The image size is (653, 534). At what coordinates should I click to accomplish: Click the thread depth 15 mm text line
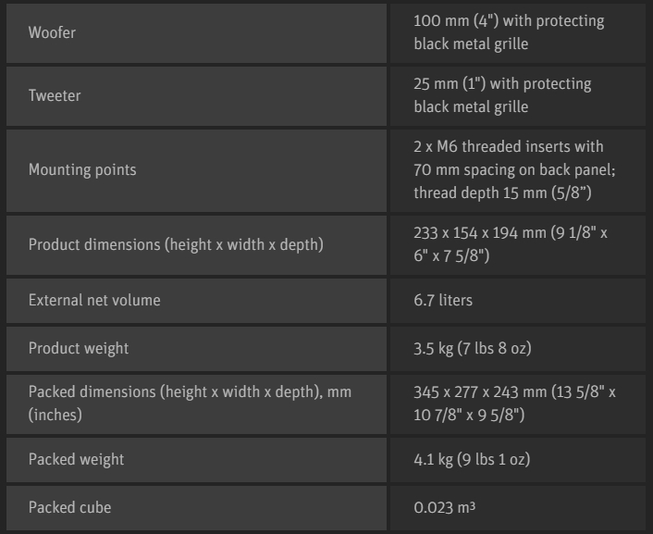[502, 193]
